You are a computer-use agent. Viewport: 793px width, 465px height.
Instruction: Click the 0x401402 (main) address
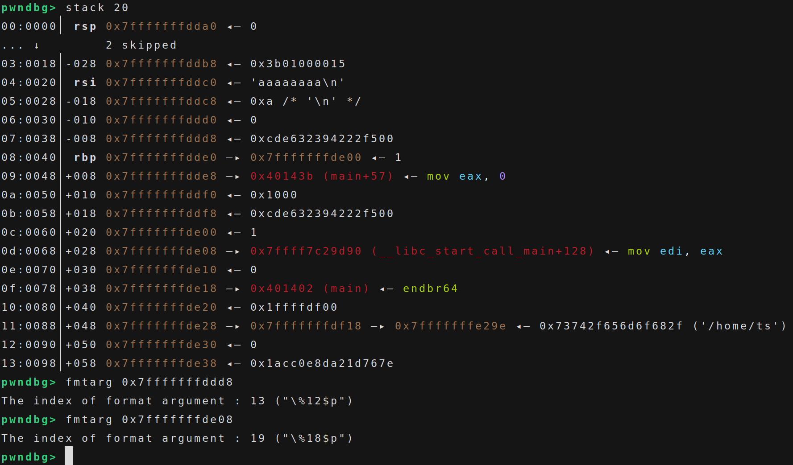pos(309,289)
